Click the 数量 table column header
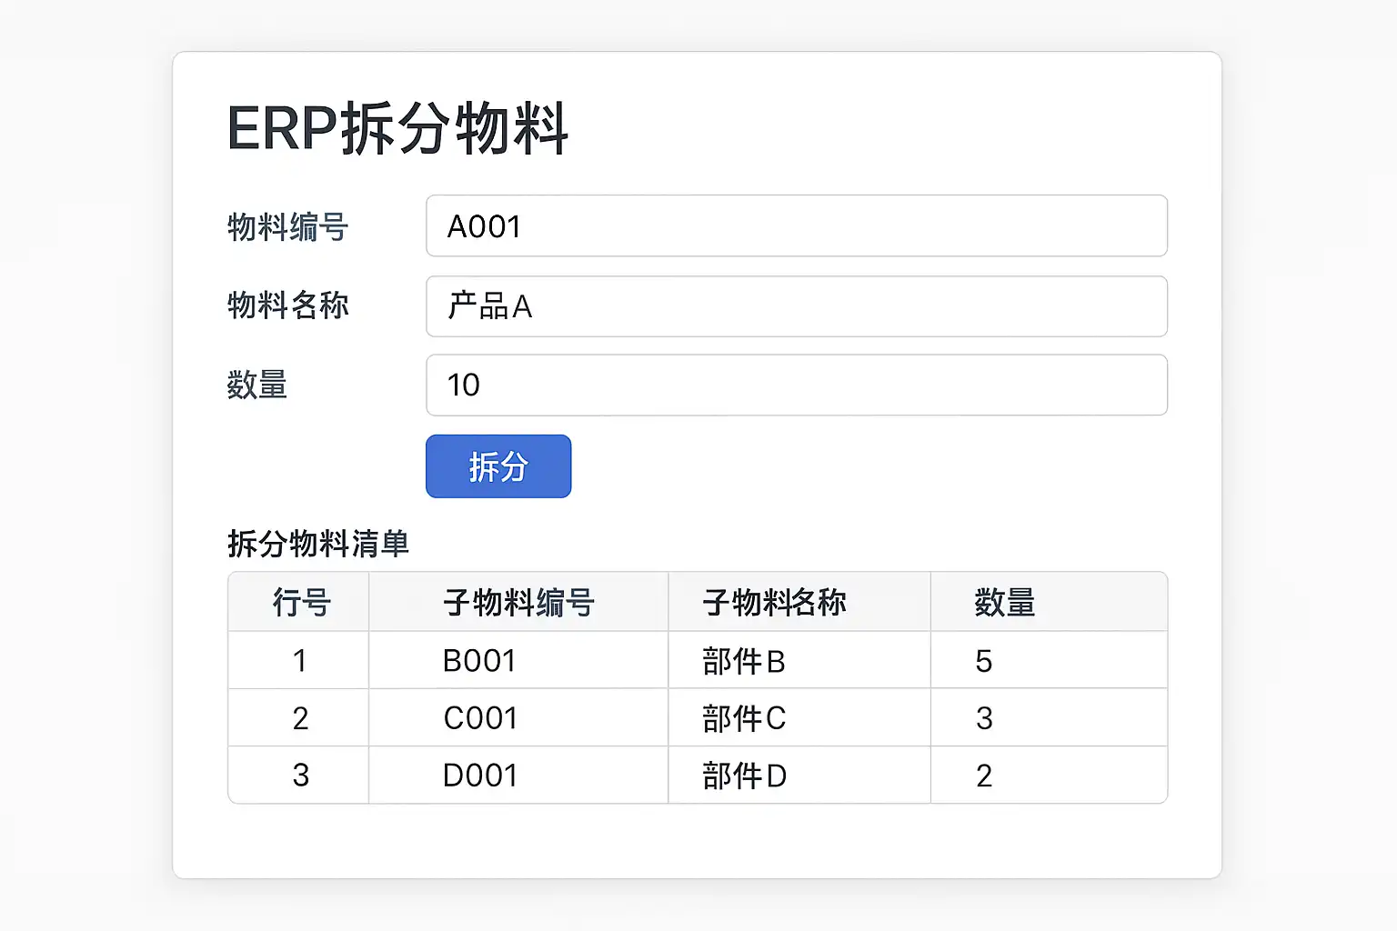The height and width of the screenshot is (931, 1397). [1049, 602]
